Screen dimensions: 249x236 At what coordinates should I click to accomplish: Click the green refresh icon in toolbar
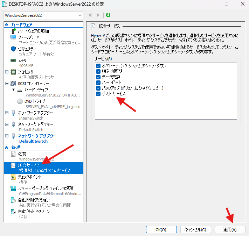pyautogui.click(x=108, y=15)
